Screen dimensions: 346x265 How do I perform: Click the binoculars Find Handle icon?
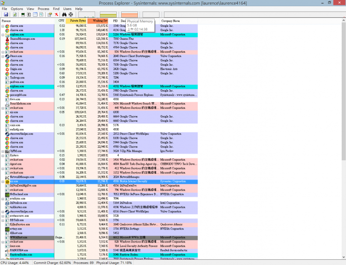click(64, 14)
